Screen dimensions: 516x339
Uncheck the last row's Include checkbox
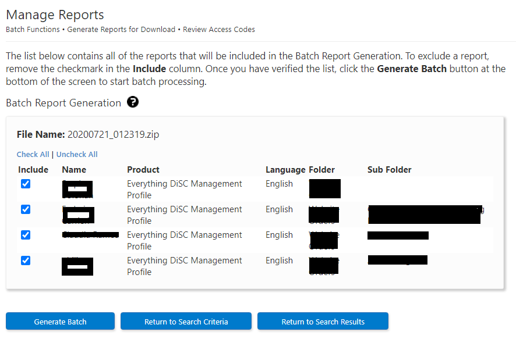[x=26, y=261]
